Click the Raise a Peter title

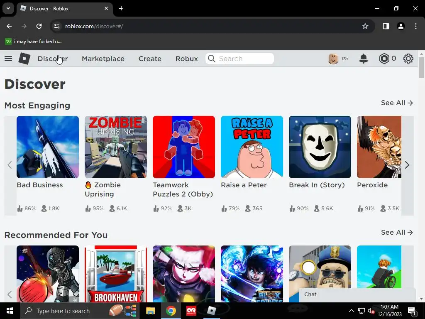click(244, 185)
